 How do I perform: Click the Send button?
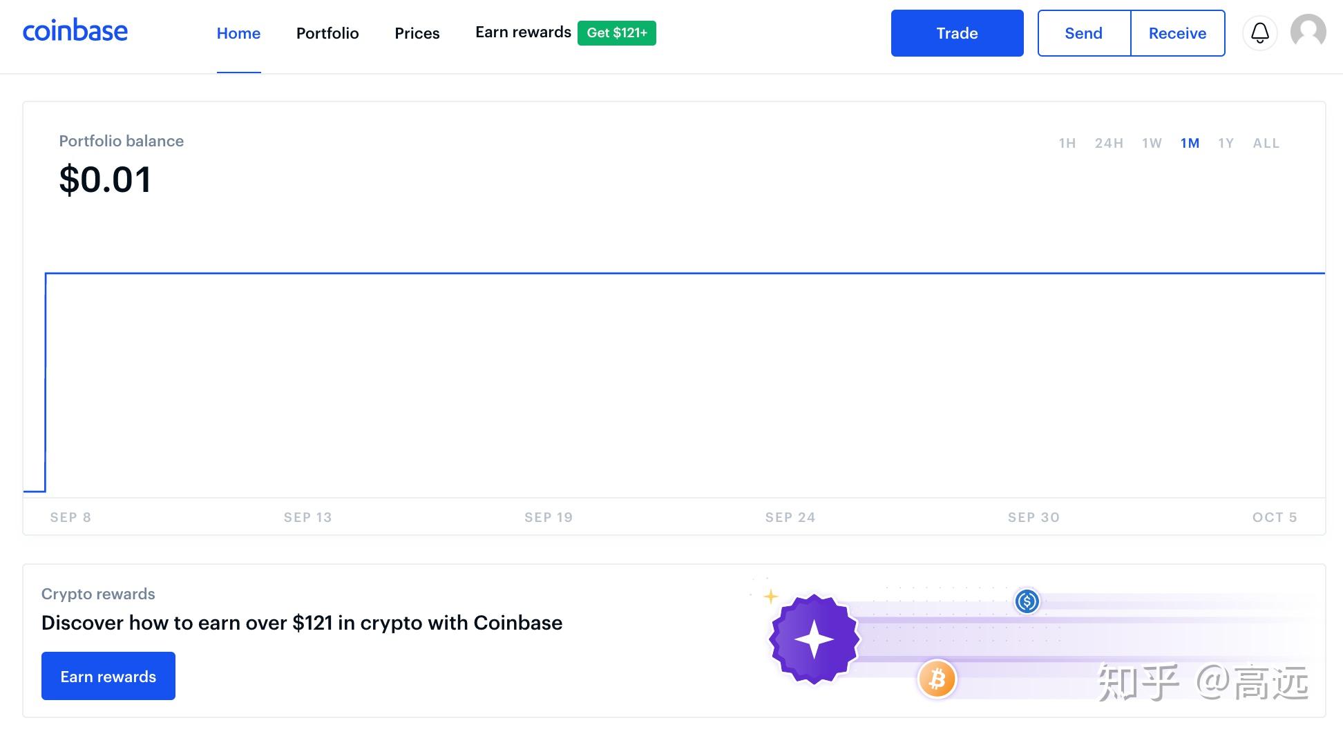pyautogui.click(x=1084, y=33)
